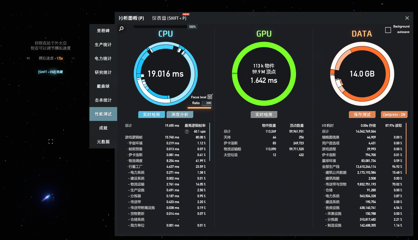This screenshot has height=240, width=418.
Task: Click the 游戏逻辑帧 row
Action: tap(165, 137)
